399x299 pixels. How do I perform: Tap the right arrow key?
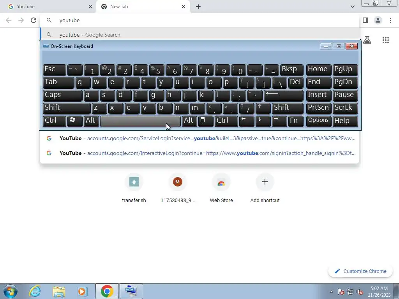[279, 121]
